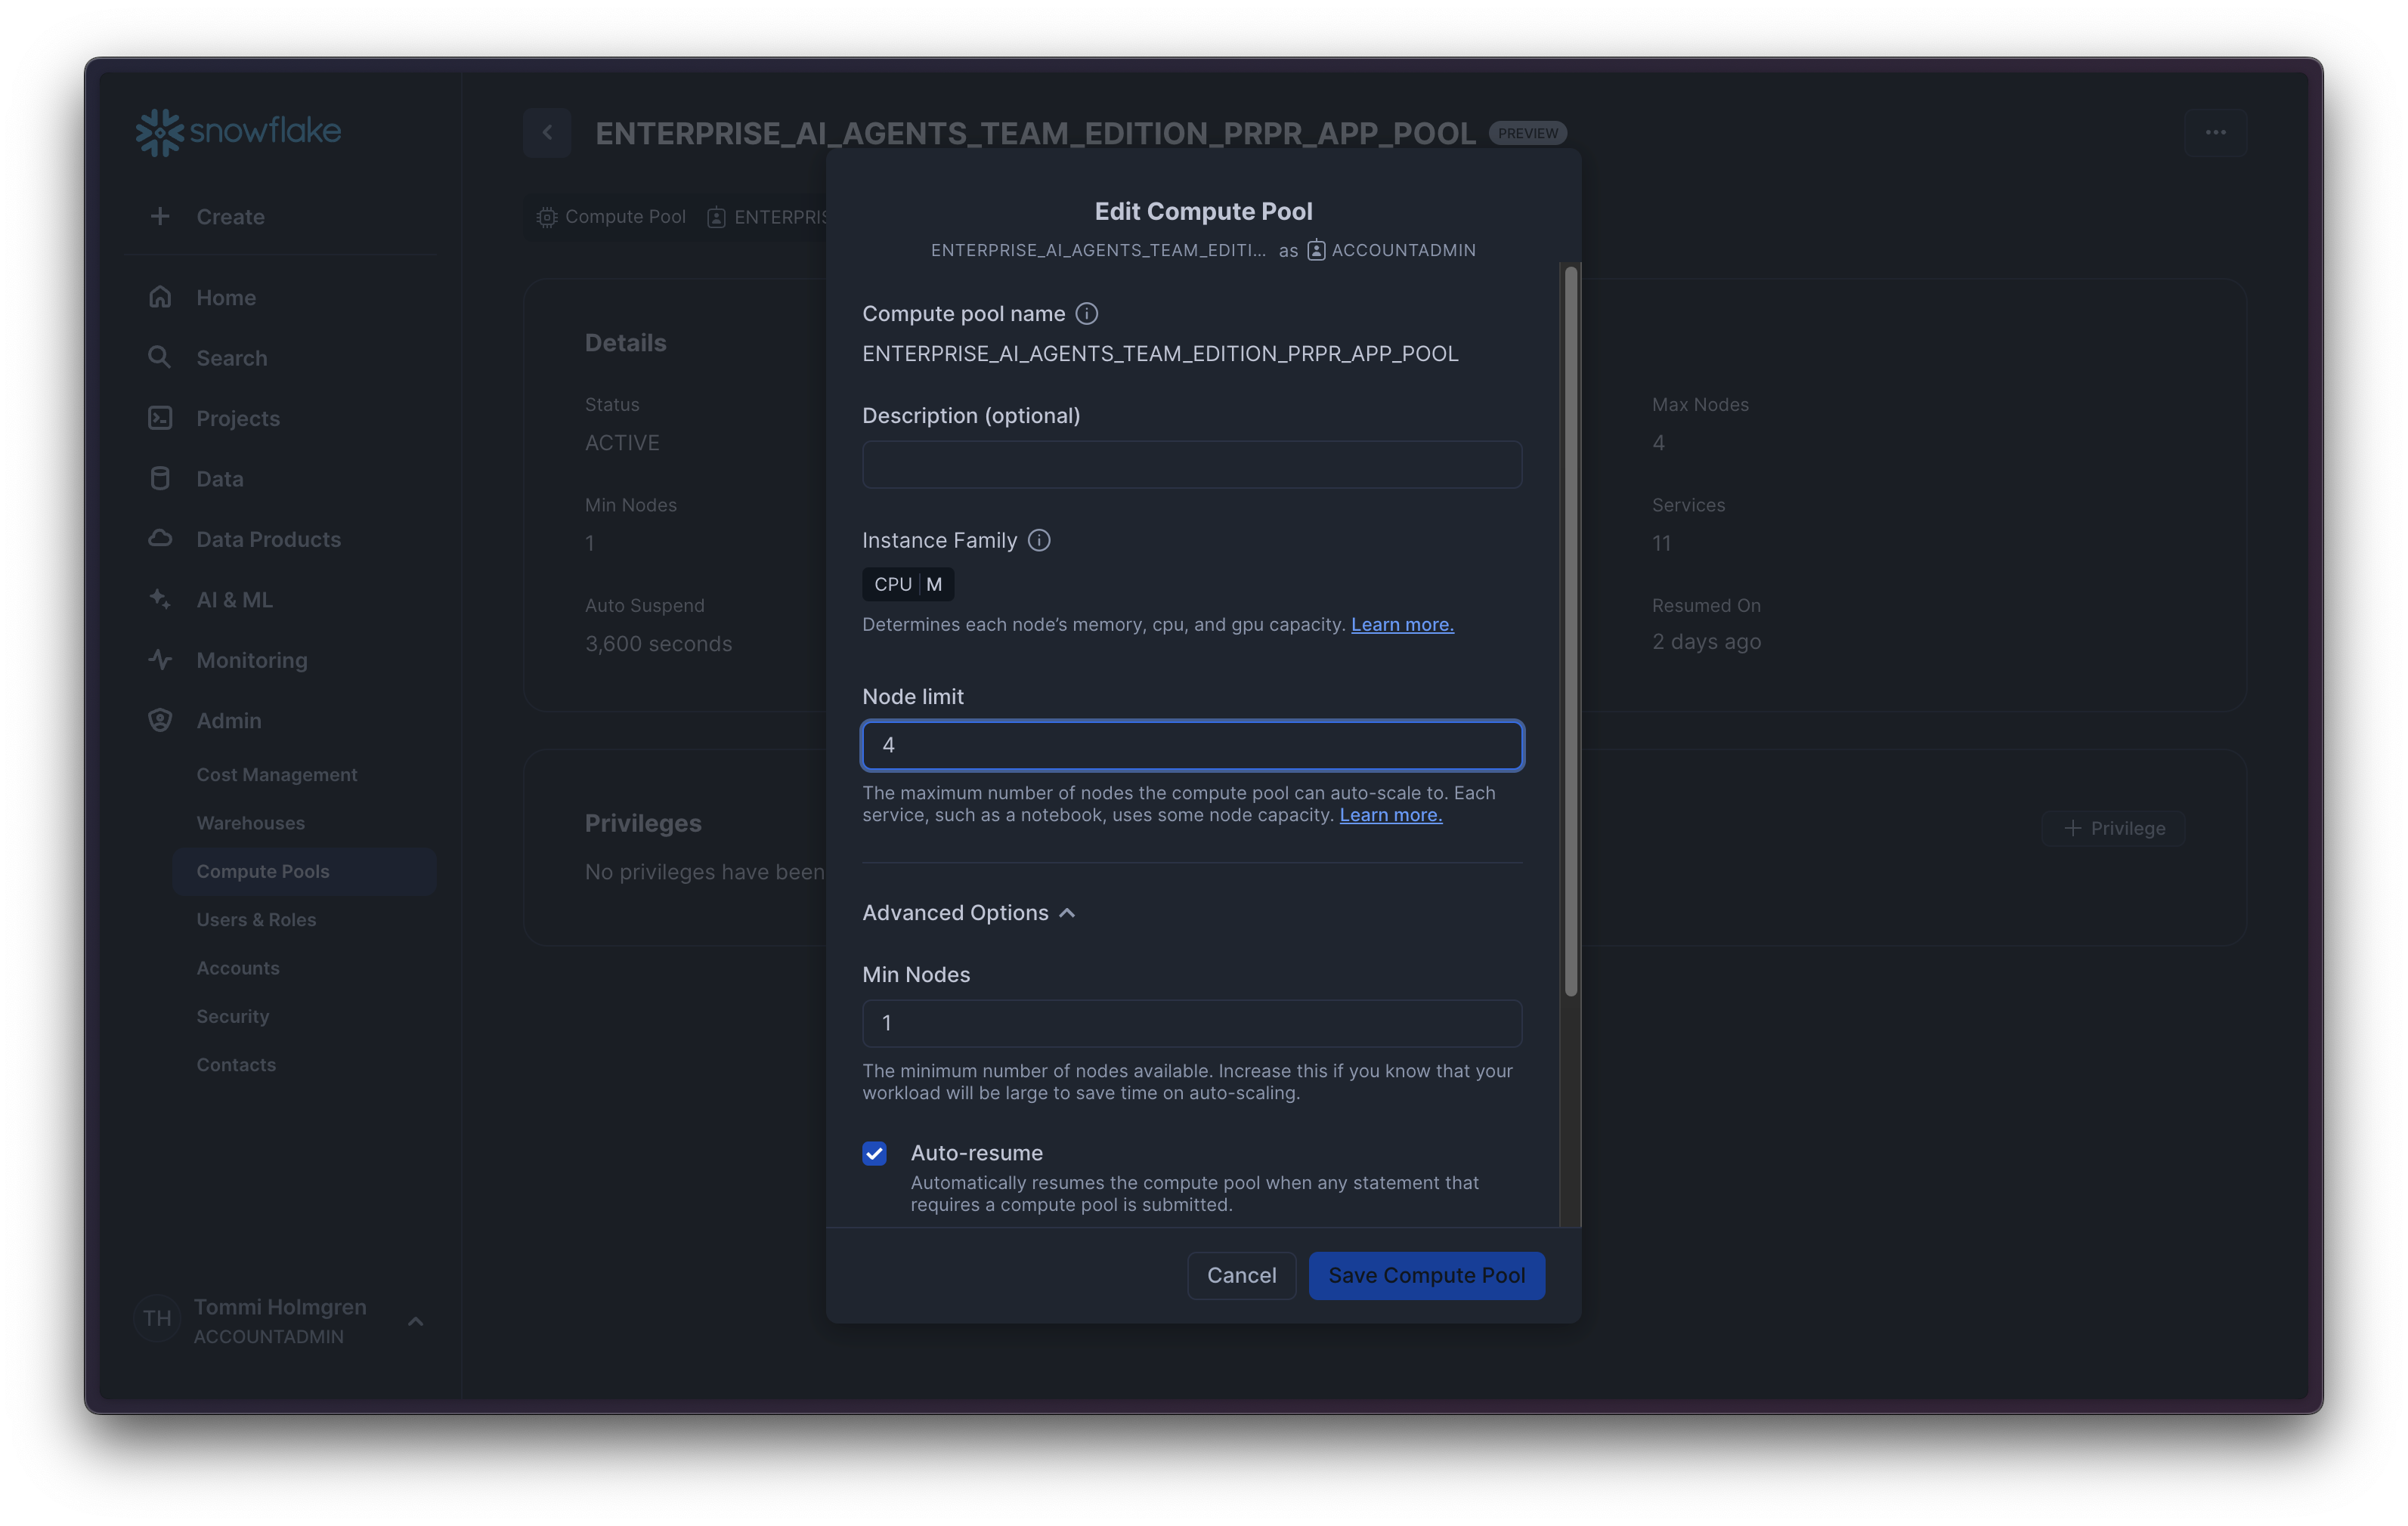Click the add Privilege button
This screenshot has height=1526, width=2408.
tap(2113, 829)
